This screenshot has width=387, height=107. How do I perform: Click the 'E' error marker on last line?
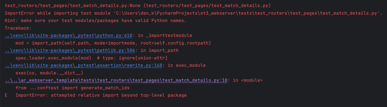tap(6, 95)
